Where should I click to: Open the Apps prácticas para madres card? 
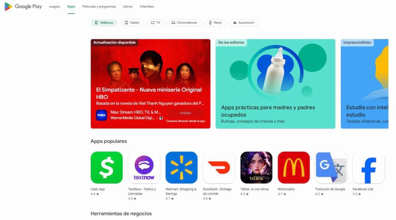(275, 84)
